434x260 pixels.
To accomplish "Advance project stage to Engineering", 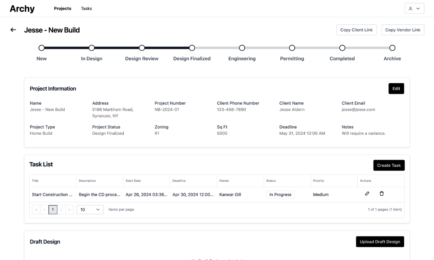I will (242, 48).
